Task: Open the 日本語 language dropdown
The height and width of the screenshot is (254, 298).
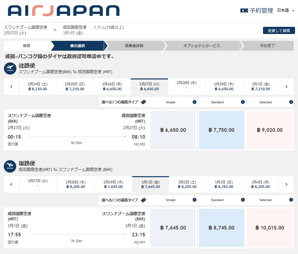Action: point(286,10)
